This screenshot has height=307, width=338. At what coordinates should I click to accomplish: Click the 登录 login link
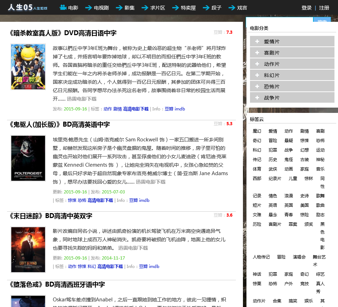[x=307, y=8]
